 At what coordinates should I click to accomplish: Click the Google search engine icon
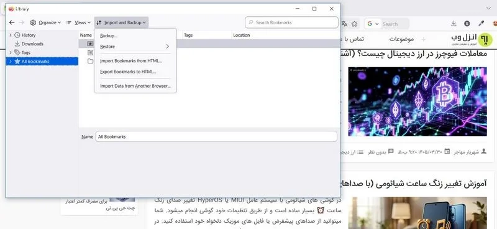[370, 24]
